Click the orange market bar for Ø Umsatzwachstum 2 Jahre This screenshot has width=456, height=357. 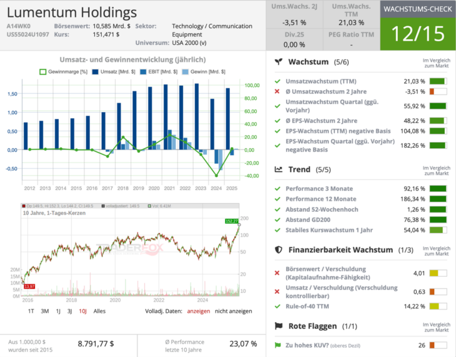pyautogui.click(x=439, y=92)
